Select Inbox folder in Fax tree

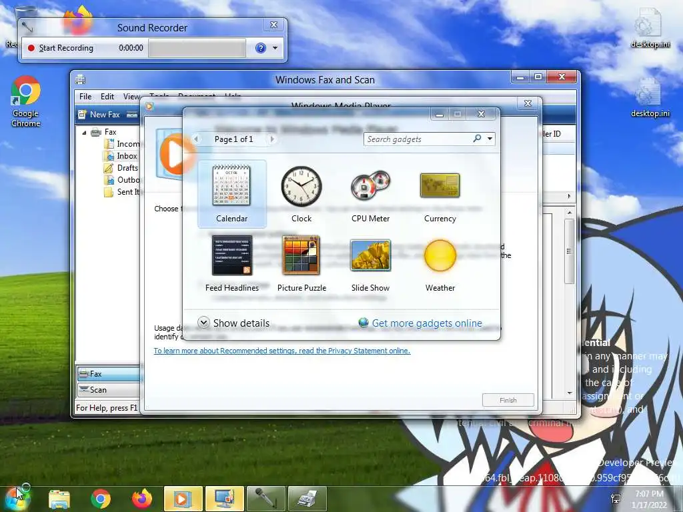121,156
